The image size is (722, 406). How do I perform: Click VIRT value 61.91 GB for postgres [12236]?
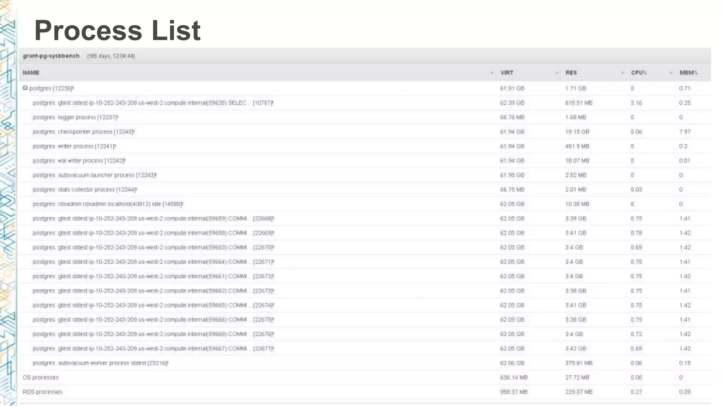tap(512, 88)
